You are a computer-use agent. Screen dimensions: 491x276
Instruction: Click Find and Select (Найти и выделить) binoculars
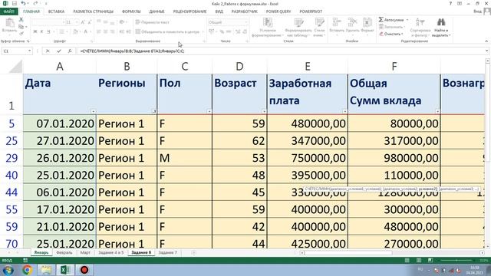click(441, 22)
